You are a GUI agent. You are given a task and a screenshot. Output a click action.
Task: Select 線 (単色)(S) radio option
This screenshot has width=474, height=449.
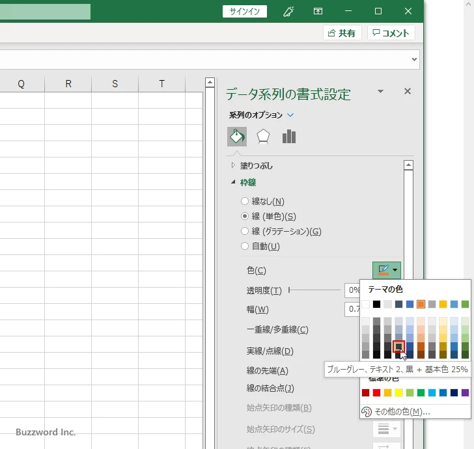click(268, 216)
